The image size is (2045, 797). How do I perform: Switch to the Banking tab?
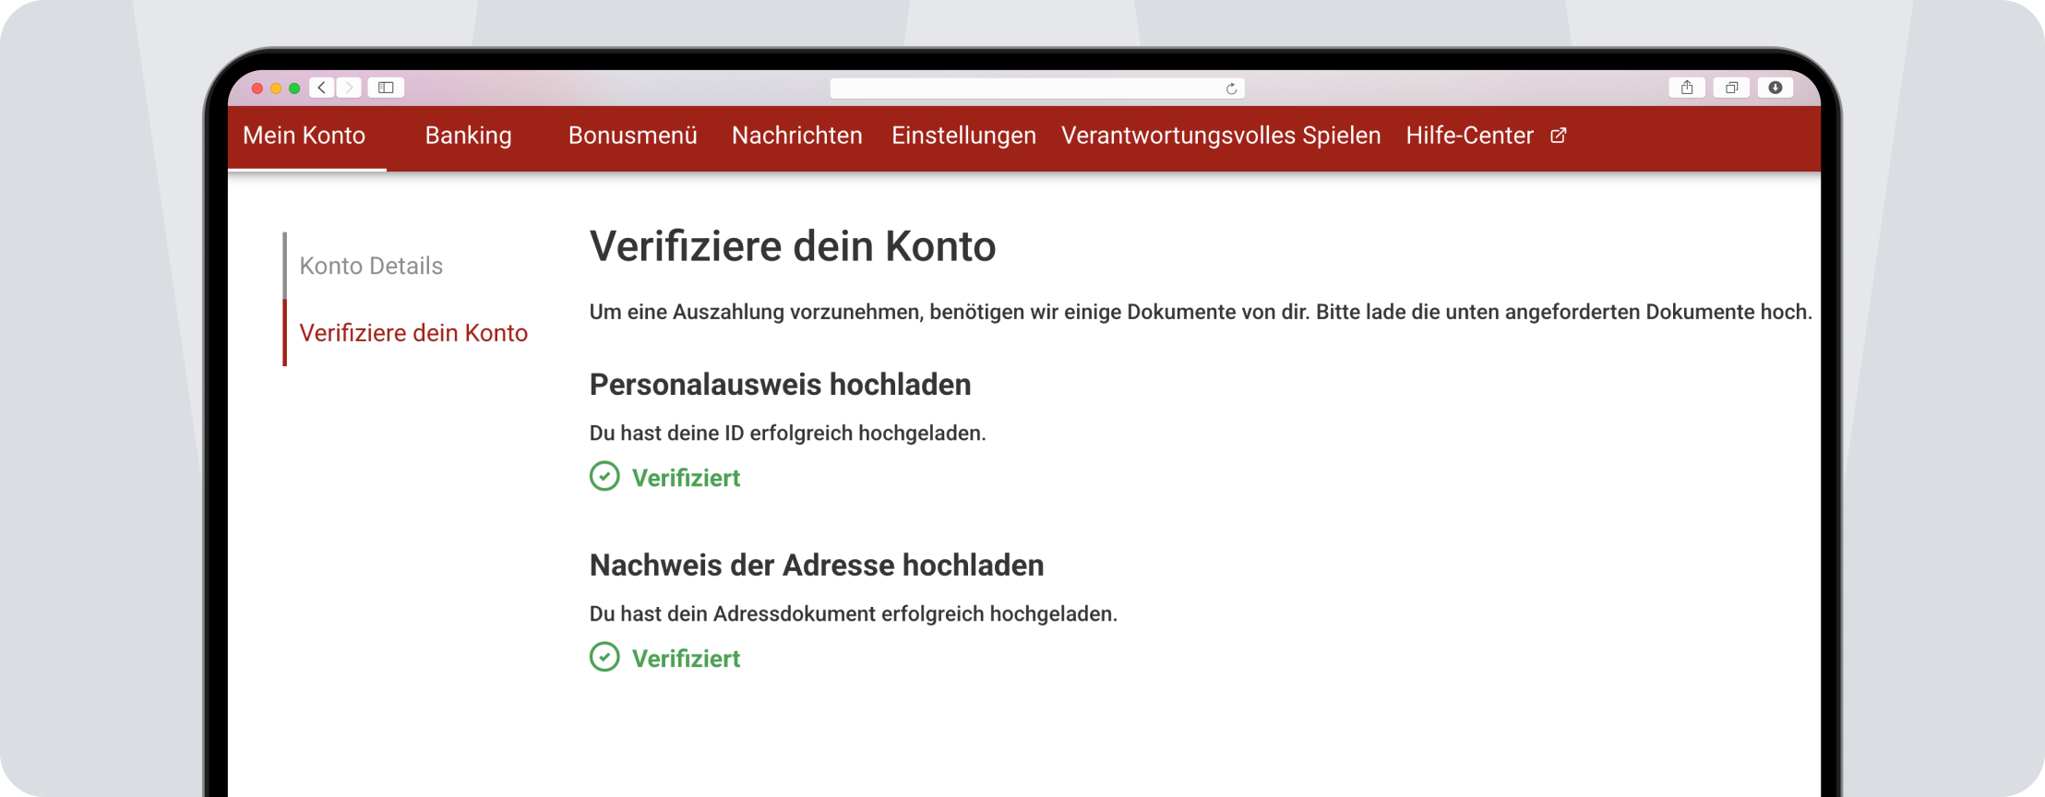point(469,136)
